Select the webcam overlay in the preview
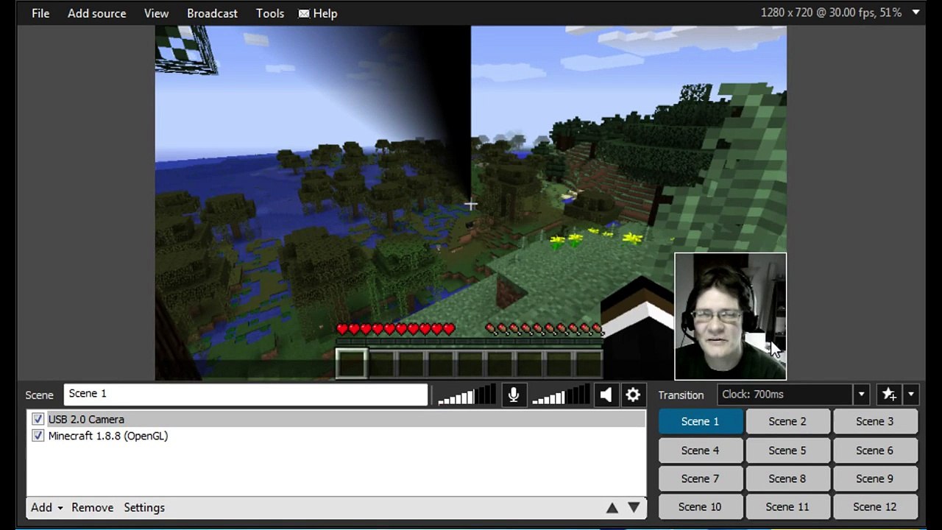The height and width of the screenshot is (530, 942). (730, 317)
